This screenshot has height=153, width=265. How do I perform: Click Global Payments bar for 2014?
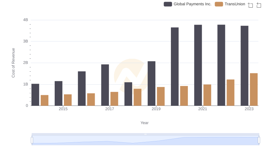[x=35, y=95]
